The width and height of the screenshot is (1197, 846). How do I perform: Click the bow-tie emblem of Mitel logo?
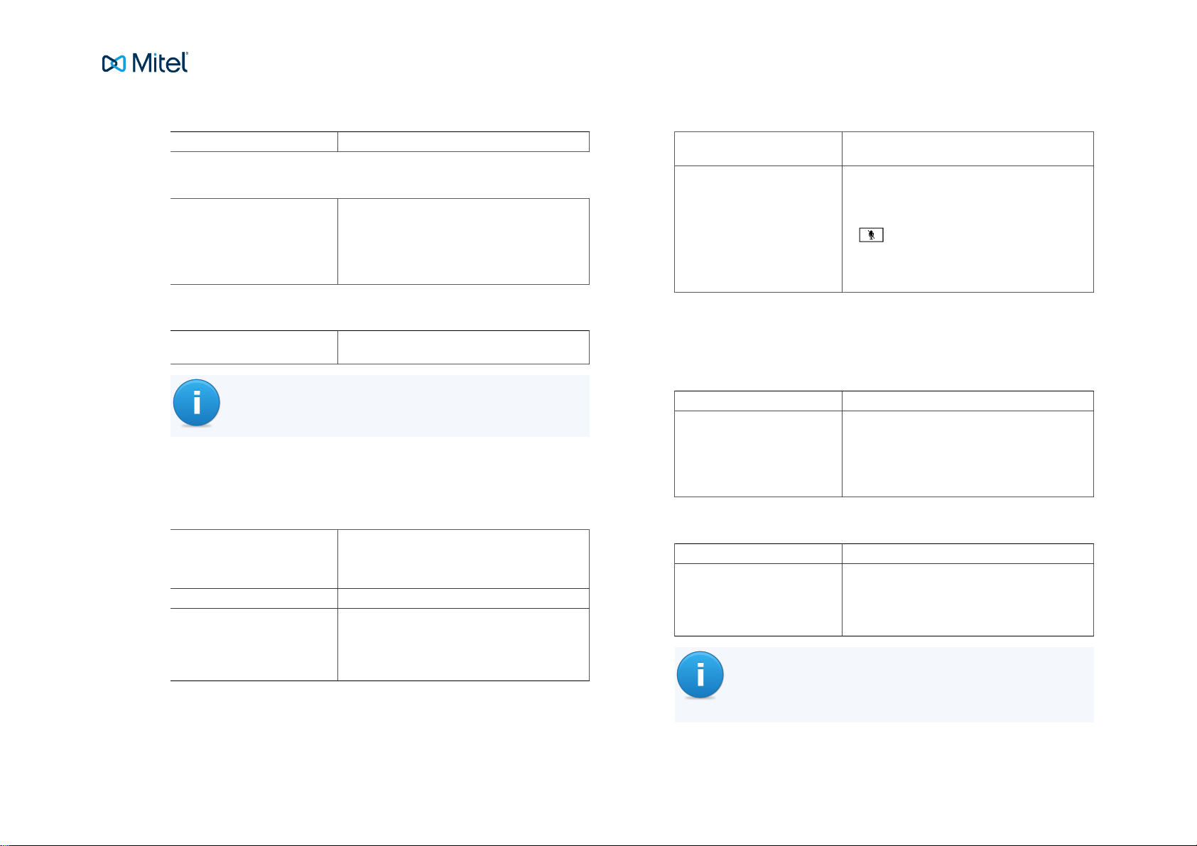coord(114,64)
